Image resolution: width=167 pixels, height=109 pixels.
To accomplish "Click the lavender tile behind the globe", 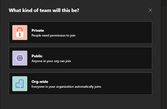I will (14, 53).
